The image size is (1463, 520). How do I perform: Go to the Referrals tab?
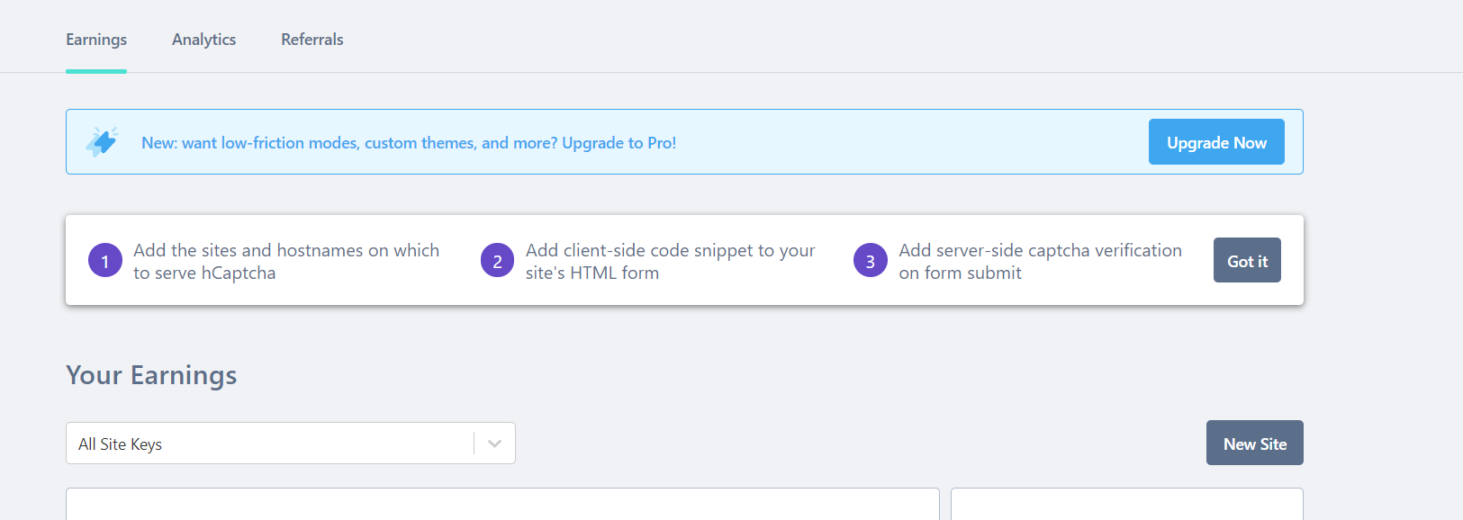point(312,40)
